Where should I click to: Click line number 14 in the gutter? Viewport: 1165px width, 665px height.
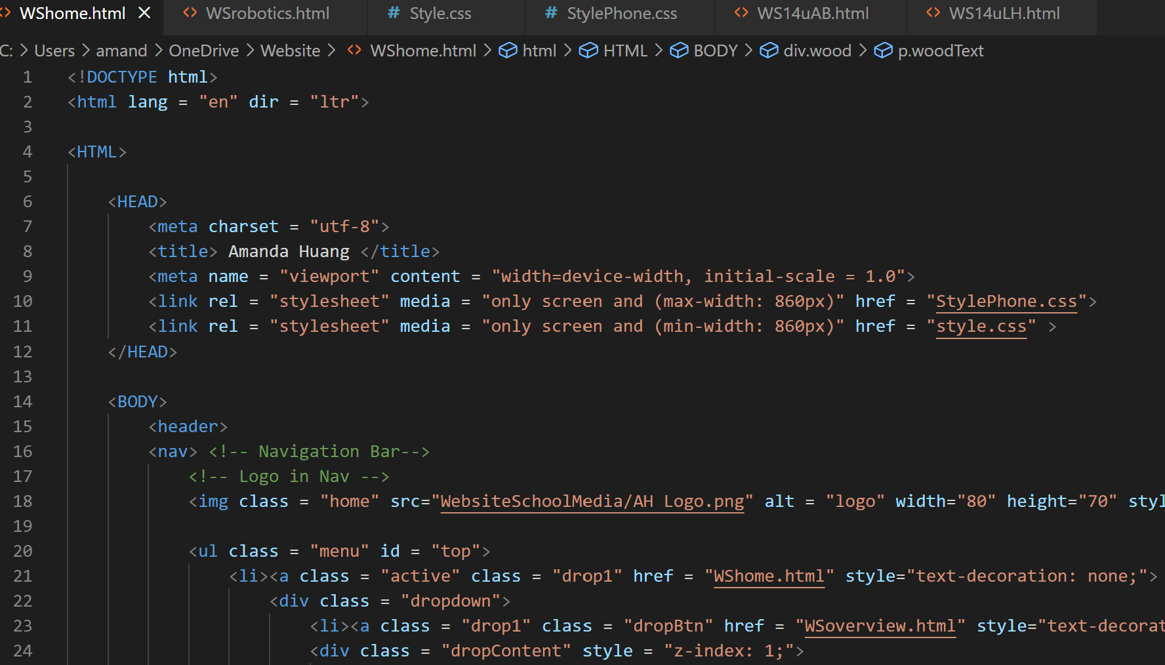[x=23, y=401]
